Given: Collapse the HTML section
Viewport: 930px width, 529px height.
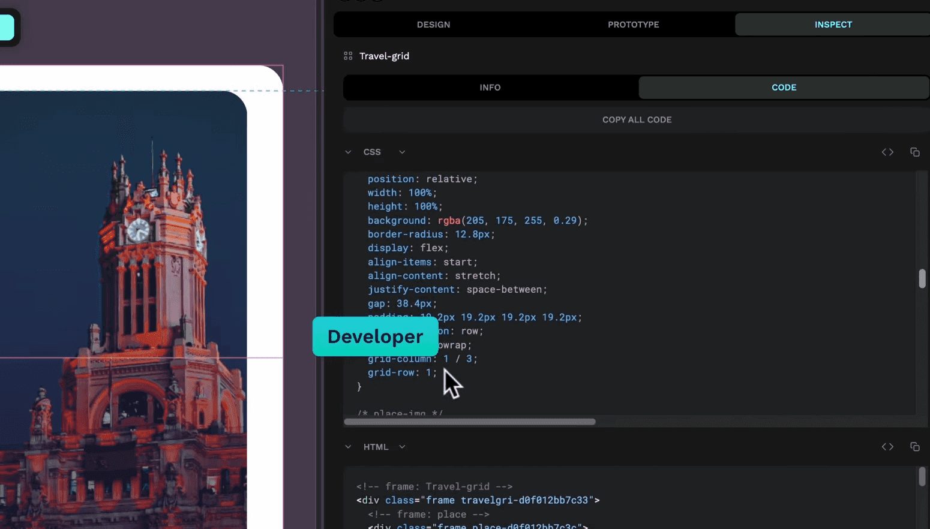Looking at the screenshot, I should point(348,447).
